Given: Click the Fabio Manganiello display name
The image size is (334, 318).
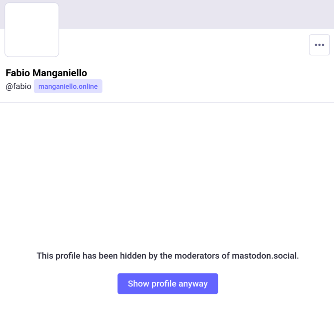Looking at the screenshot, I should (46, 73).
